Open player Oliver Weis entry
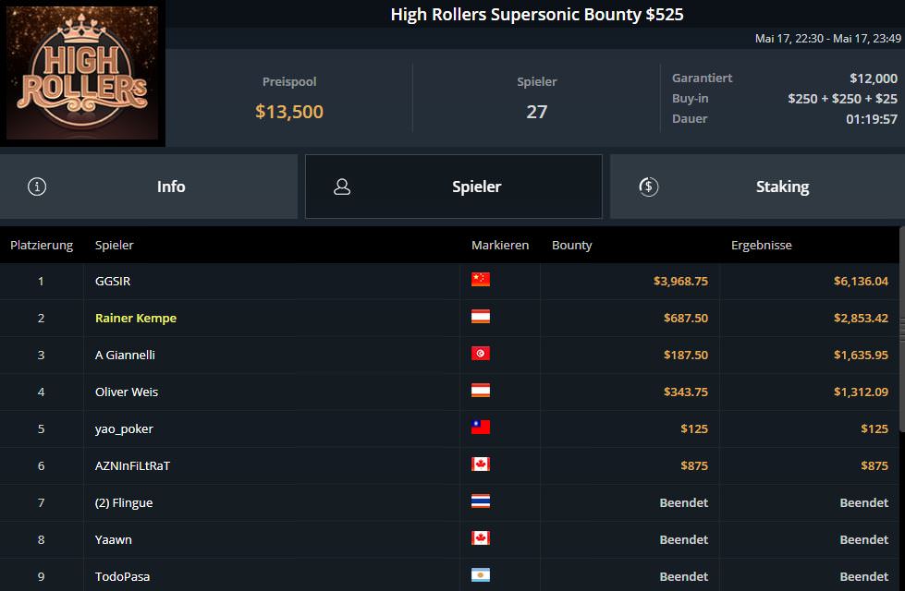 (x=127, y=392)
